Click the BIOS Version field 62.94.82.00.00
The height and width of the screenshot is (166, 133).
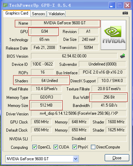pyautogui.click(x=74, y=56)
